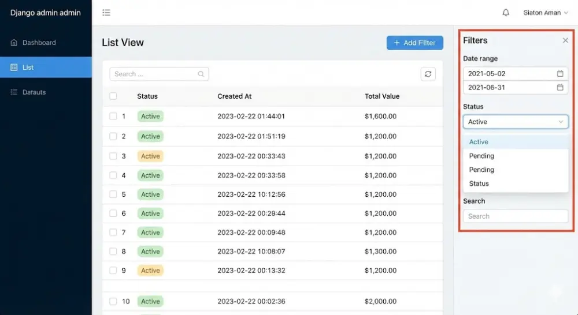Viewport: 578px width, 315px height.
Task: Check the checkbox for row 7
Action: [113, 232]
